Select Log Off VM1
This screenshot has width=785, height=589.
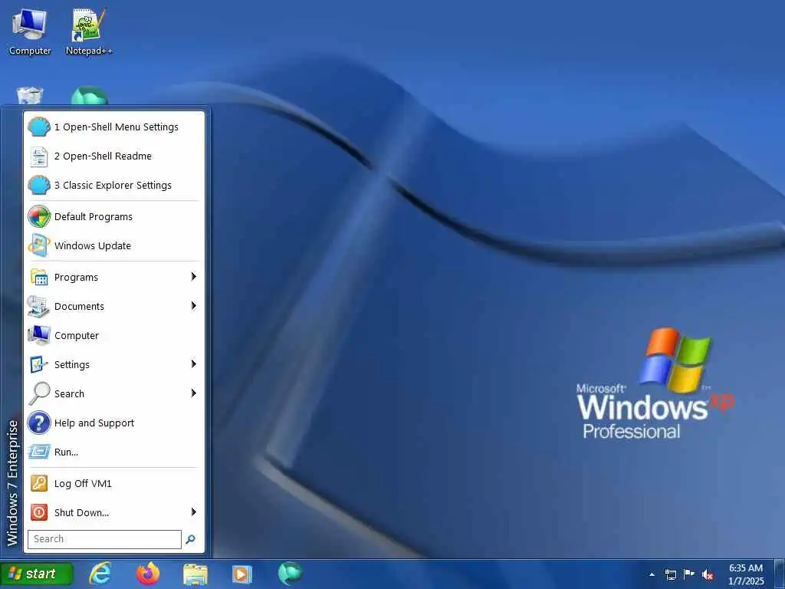click(x=114, y=483)
